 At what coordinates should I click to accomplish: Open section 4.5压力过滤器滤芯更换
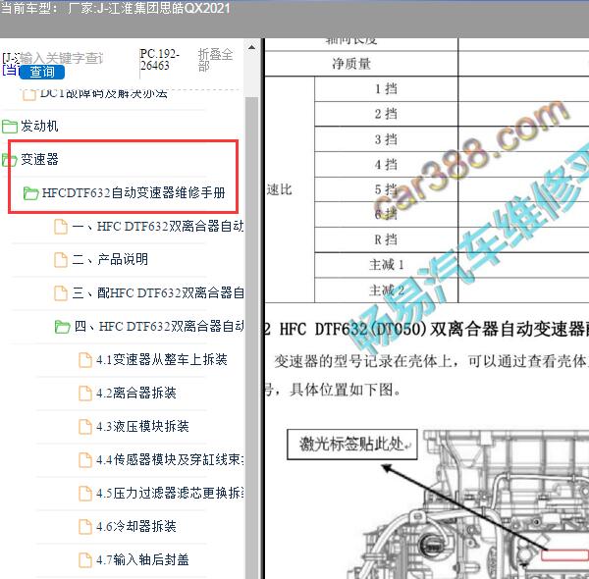[170, 493]
